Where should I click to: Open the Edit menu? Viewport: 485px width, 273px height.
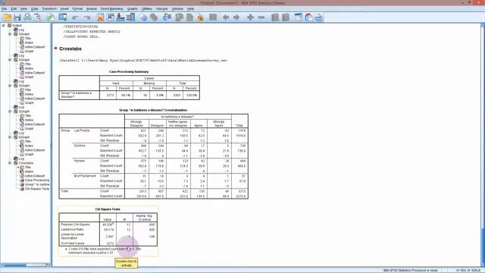click(x=14, y=9)
